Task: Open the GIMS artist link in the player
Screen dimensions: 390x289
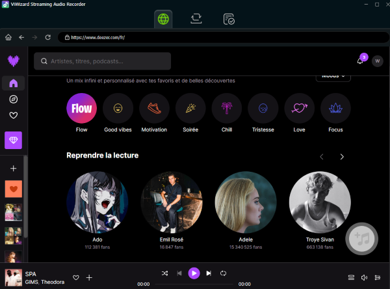Action: tap(32, 282)
